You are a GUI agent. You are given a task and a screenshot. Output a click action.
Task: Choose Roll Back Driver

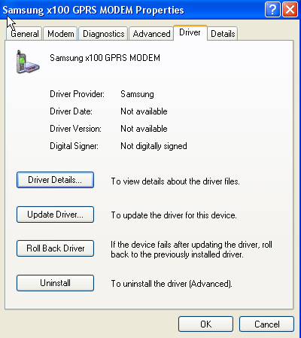55,248
